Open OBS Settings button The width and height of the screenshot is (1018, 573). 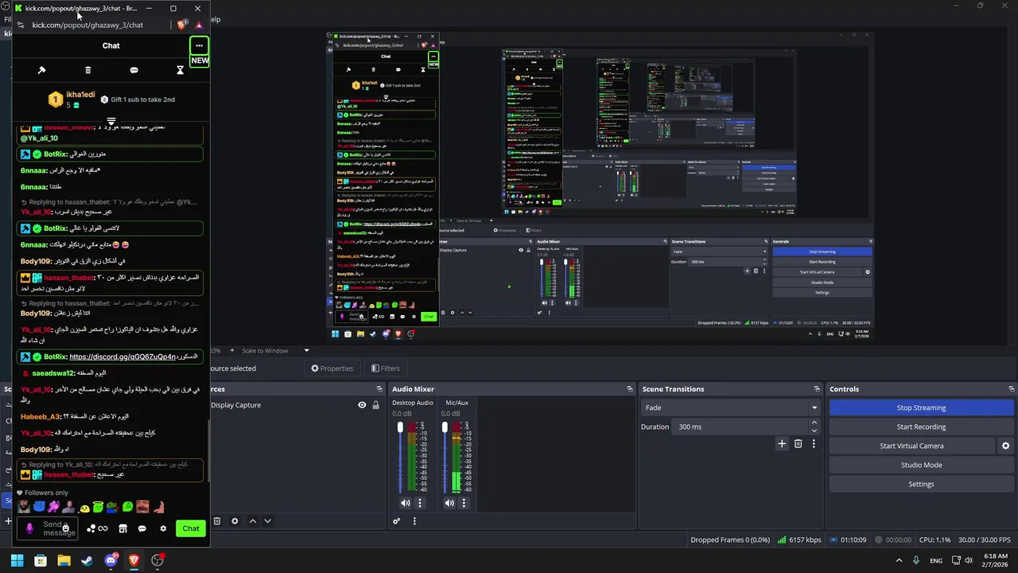coord(921,484)
